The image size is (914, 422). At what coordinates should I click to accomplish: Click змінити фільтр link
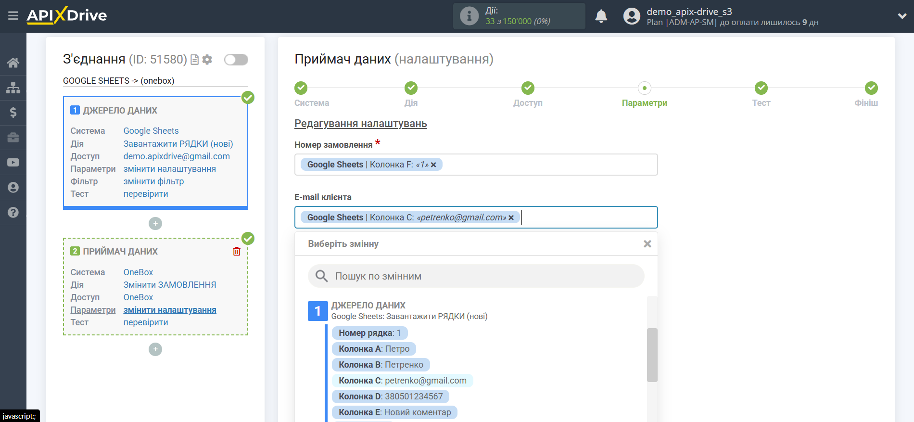pyautogui.click(x=153, y=181)
